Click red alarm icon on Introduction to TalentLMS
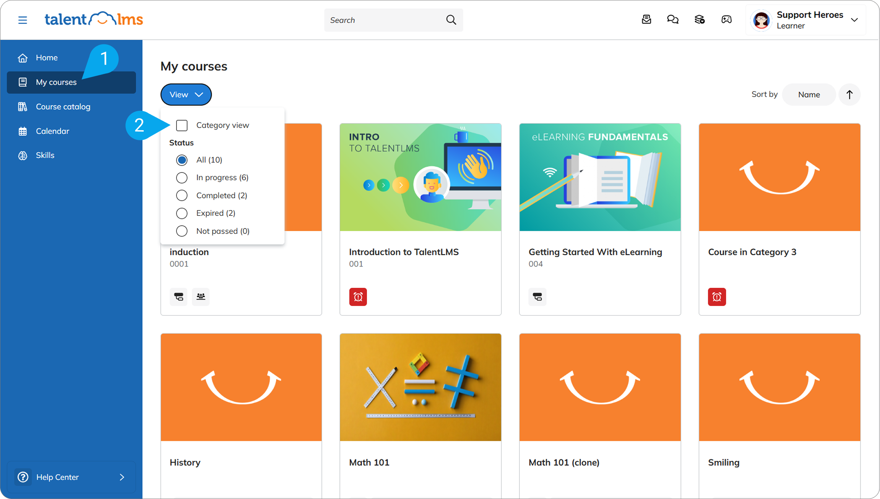 [358, 297]
